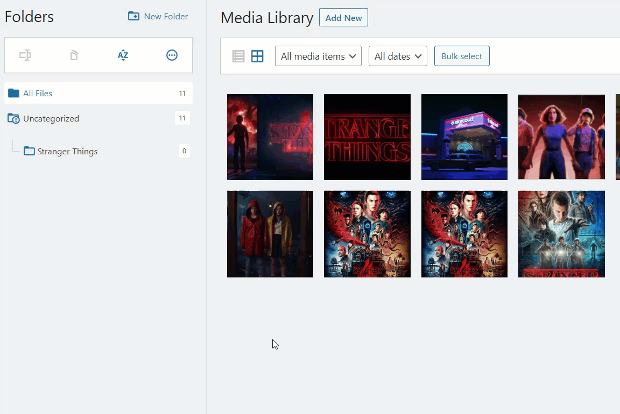Open the first season 4 poster thumbnail
Image resolution: width=620 pixels, height=414 pixels.
[368, 234]
